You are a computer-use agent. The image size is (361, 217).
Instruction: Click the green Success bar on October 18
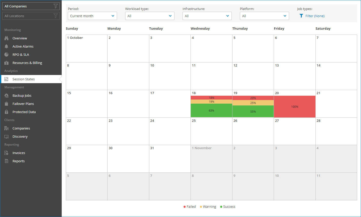[x=211, y=110]
